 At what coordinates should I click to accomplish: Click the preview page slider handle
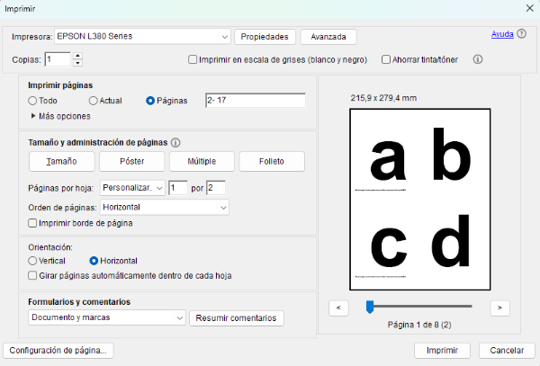pos(370,308)
